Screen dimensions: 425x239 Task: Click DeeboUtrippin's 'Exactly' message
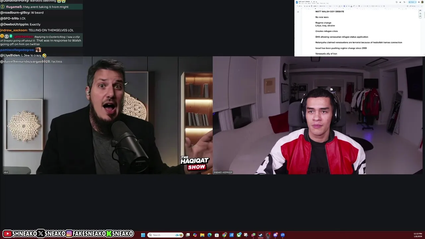(20, 24)
